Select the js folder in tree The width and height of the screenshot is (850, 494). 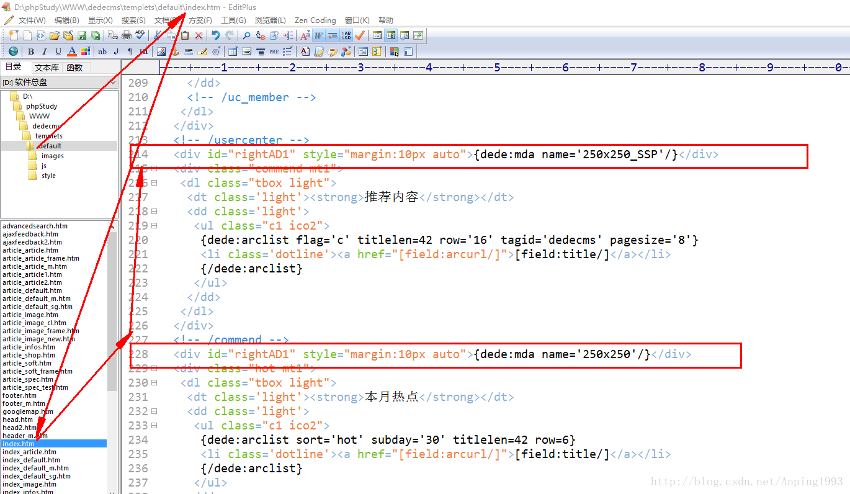[x=44, y=166]
